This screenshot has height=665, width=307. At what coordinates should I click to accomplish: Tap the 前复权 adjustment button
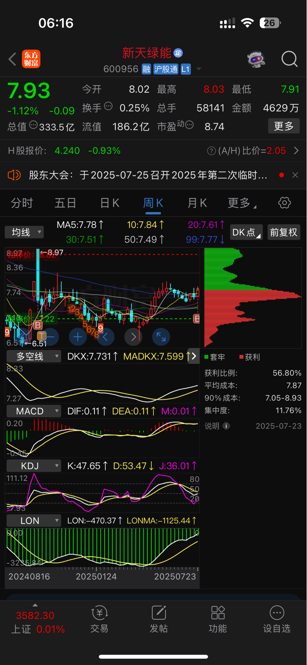click(x=283, y=232)
